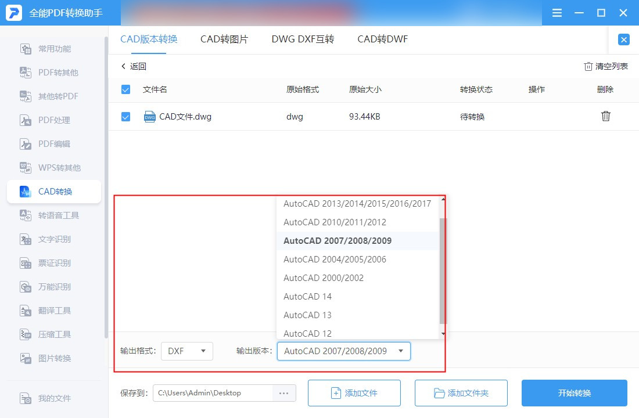
Task: Clear the list via 清空列表
Action: pyautogui.click(x=605, y=66)
